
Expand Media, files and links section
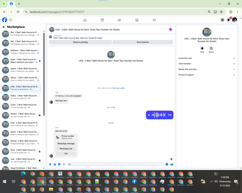click(x=207, y=69)
